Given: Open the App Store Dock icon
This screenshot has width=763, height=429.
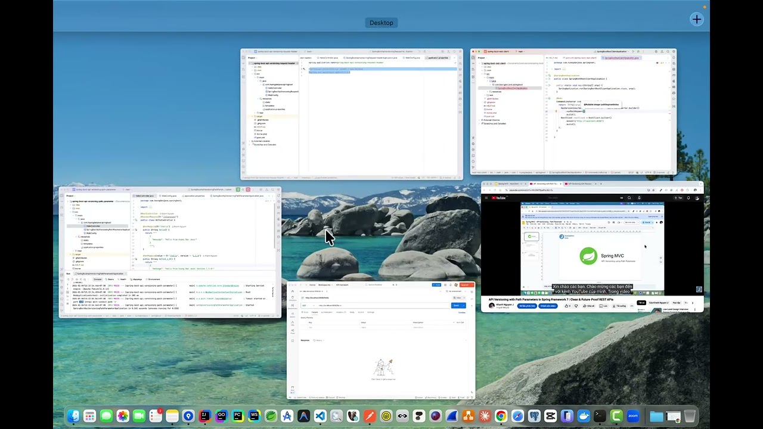Looking at the screenshot, I should [287, 416].
